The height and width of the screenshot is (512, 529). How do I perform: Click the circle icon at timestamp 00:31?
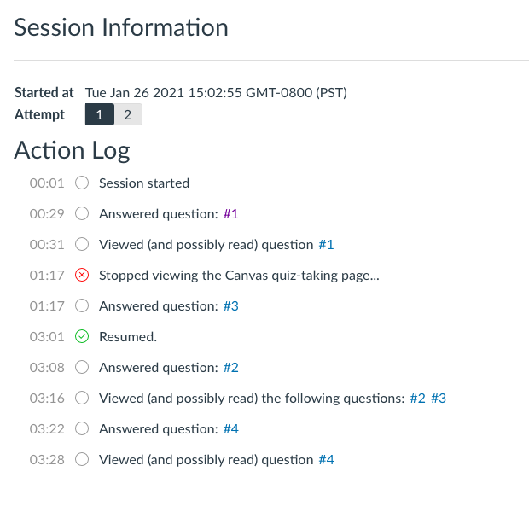coord(82,244)
